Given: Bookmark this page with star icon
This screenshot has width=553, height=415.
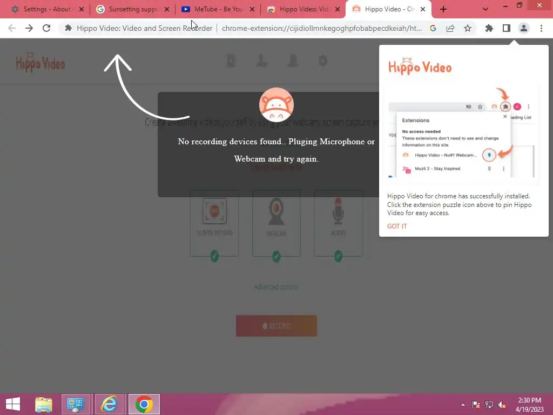Looking at the screenshot, I should tap(468, 28).
